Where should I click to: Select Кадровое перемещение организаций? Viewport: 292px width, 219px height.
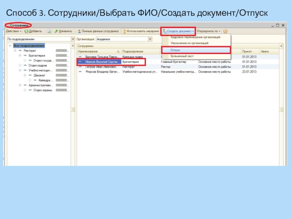195,38
